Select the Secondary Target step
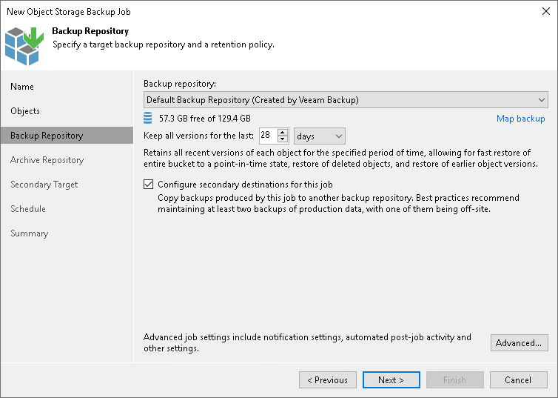 tap(44, 185)
